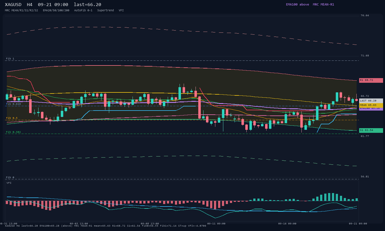Viewport: 385px width, 231px height.
Task: Click the MEAN 65.63 price tag
Action: coord(371,105)
